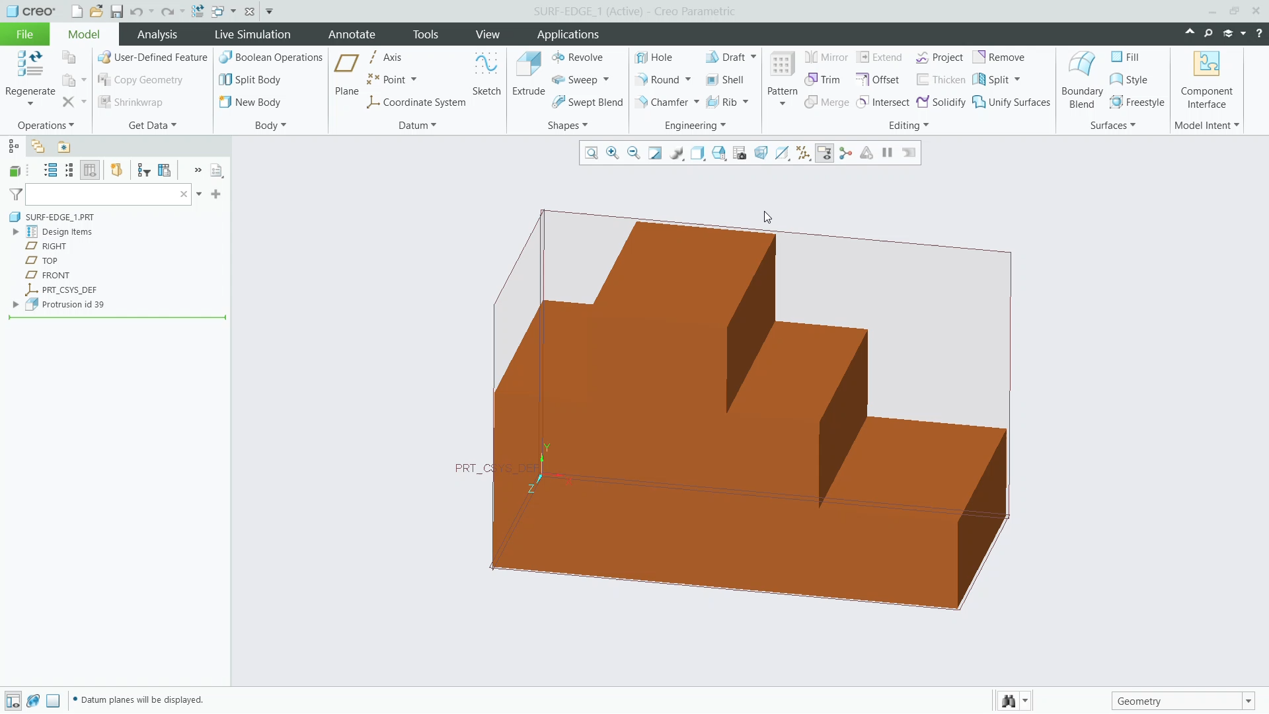This screenshot has height=714, width=1269.
Task: Select PRT_CSYS_DEF in the model tree
Action: [61, 290]
